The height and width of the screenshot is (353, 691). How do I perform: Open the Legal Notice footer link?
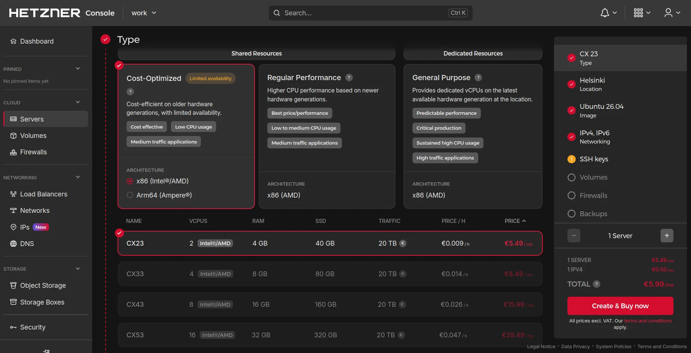(541, 347)
